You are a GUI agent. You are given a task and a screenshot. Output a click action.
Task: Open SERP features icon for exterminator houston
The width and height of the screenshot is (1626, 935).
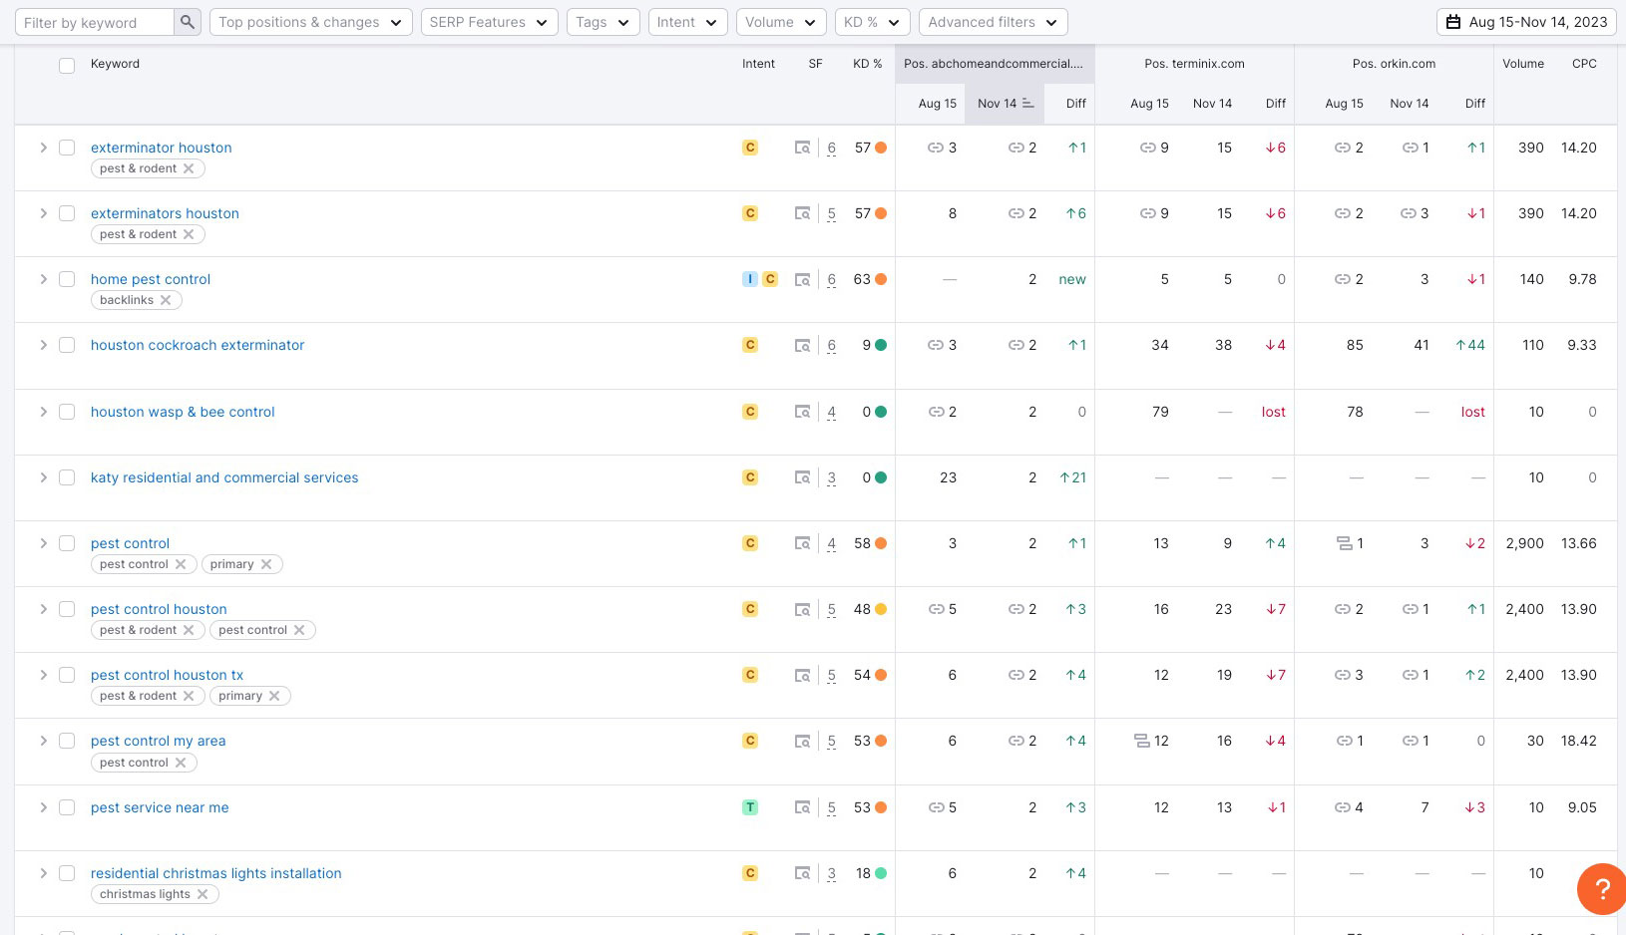802,148
